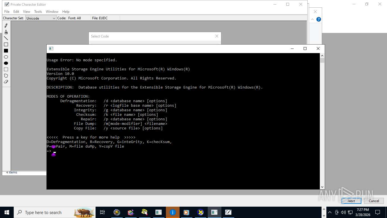Select the Pencil tool

[x=6, y=26]
